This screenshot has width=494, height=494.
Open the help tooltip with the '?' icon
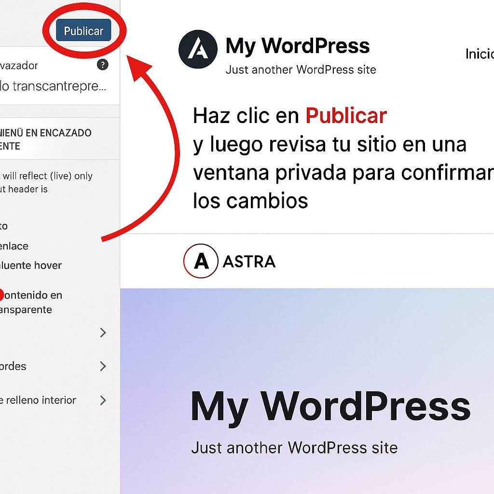pos(102,64)
